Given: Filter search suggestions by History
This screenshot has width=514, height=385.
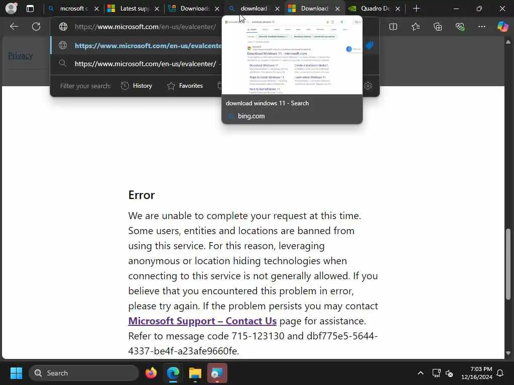Looking at the screenshot, I should [137, 86].
